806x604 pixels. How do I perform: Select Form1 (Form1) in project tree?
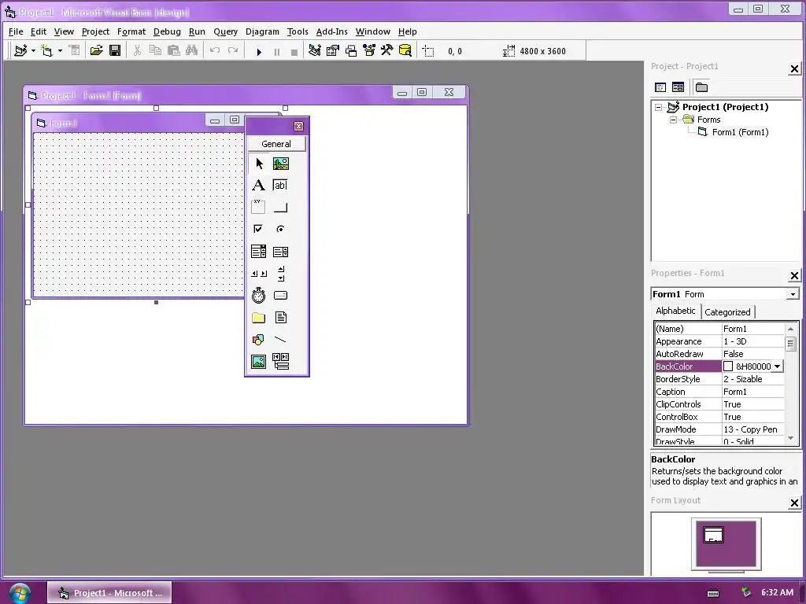(740, 132)
